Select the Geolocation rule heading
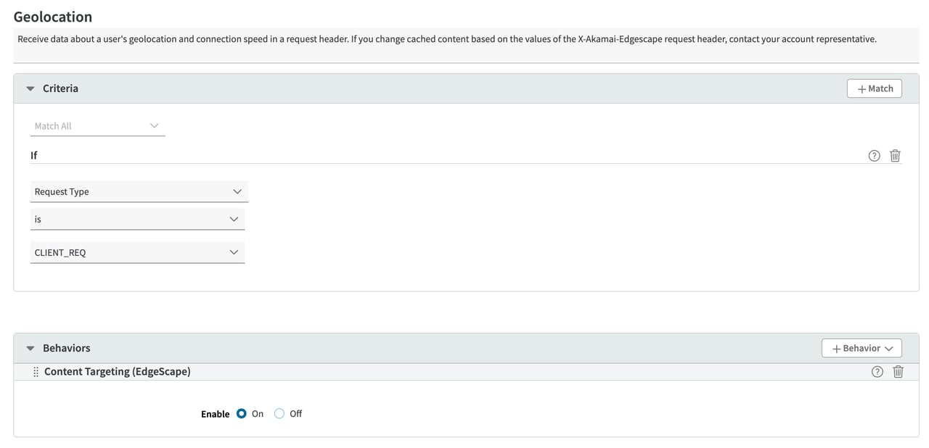Image resolution: width=929 pixels, height=448 pixels. [53, 16]
